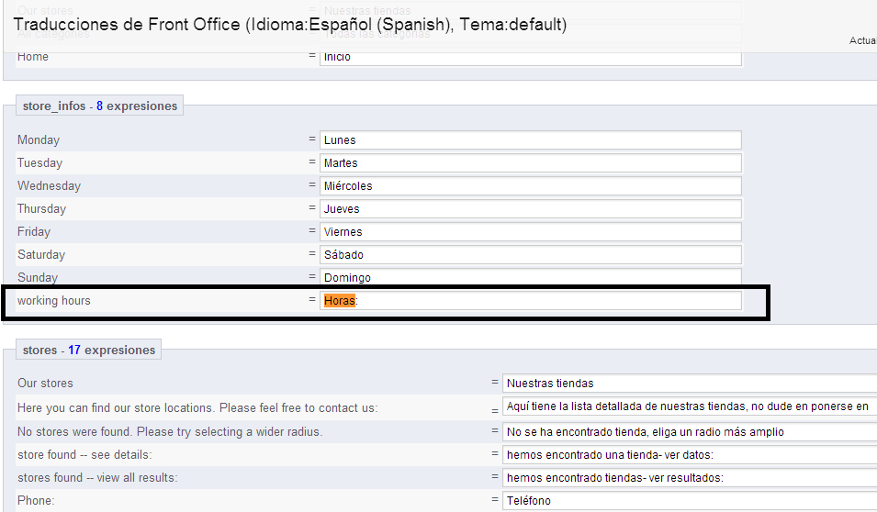877x512 pixels.
Task: Edit the Nuestras tiendas field in stores section
Action: pos(689,384)
